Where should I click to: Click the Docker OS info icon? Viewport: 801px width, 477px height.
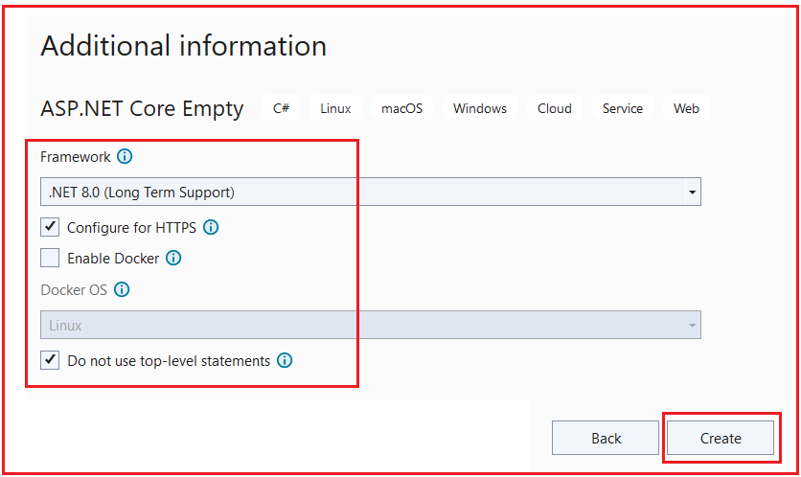[122, 290]
